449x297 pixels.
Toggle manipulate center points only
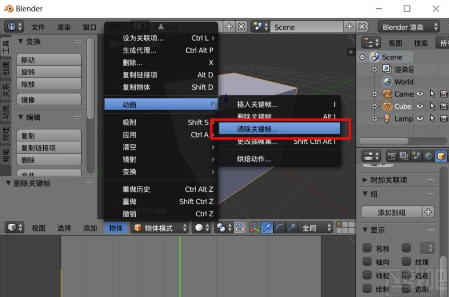click(x=240, y=228)
